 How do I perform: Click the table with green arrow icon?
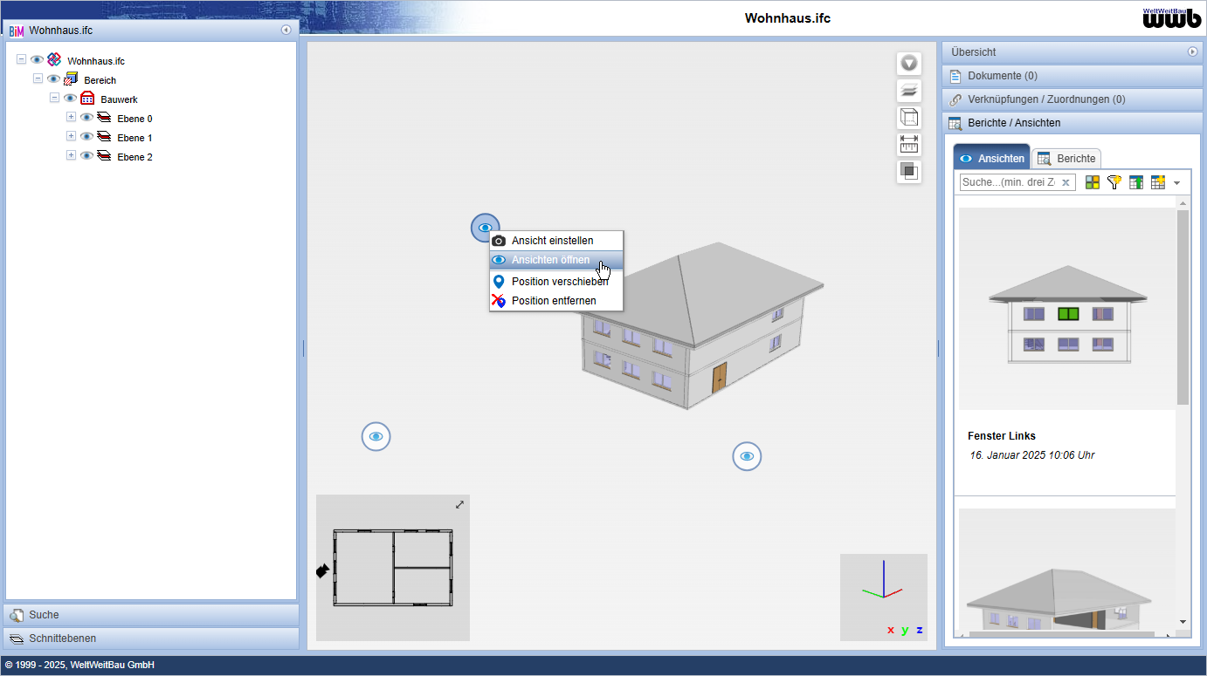point(1136,182)
